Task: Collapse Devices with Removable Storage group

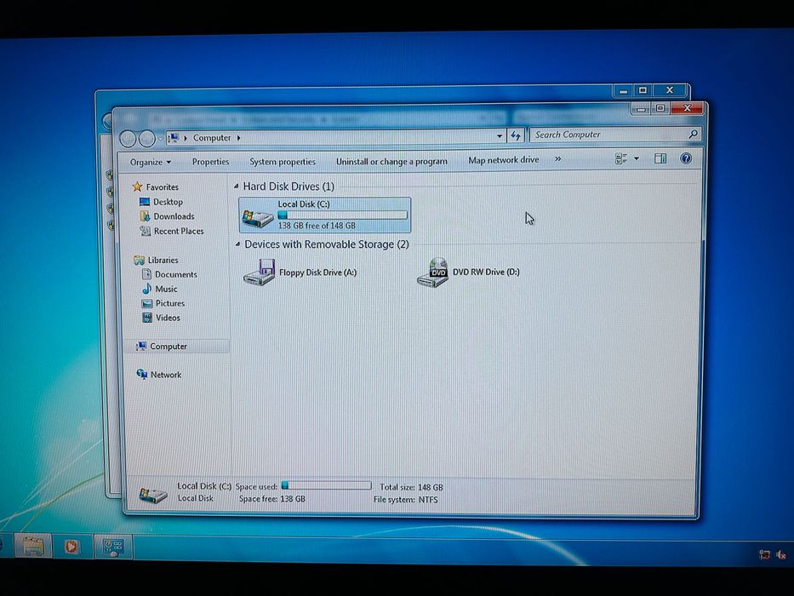Action: click(237, 244)
